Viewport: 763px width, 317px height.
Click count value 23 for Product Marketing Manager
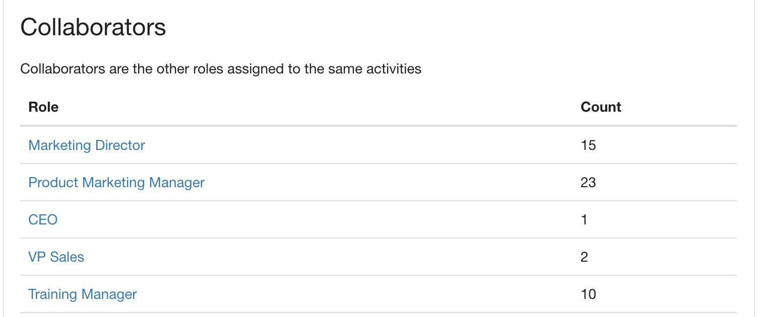tap(588, 183)
